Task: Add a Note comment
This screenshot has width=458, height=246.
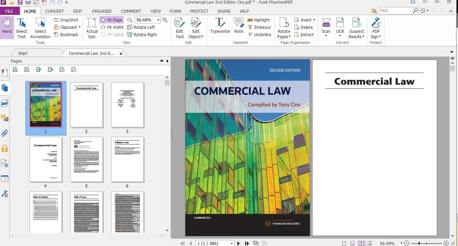Action: pos(239,26)
